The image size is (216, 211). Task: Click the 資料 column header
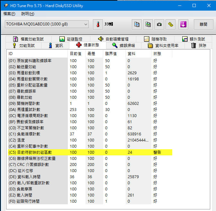(139, 54)
